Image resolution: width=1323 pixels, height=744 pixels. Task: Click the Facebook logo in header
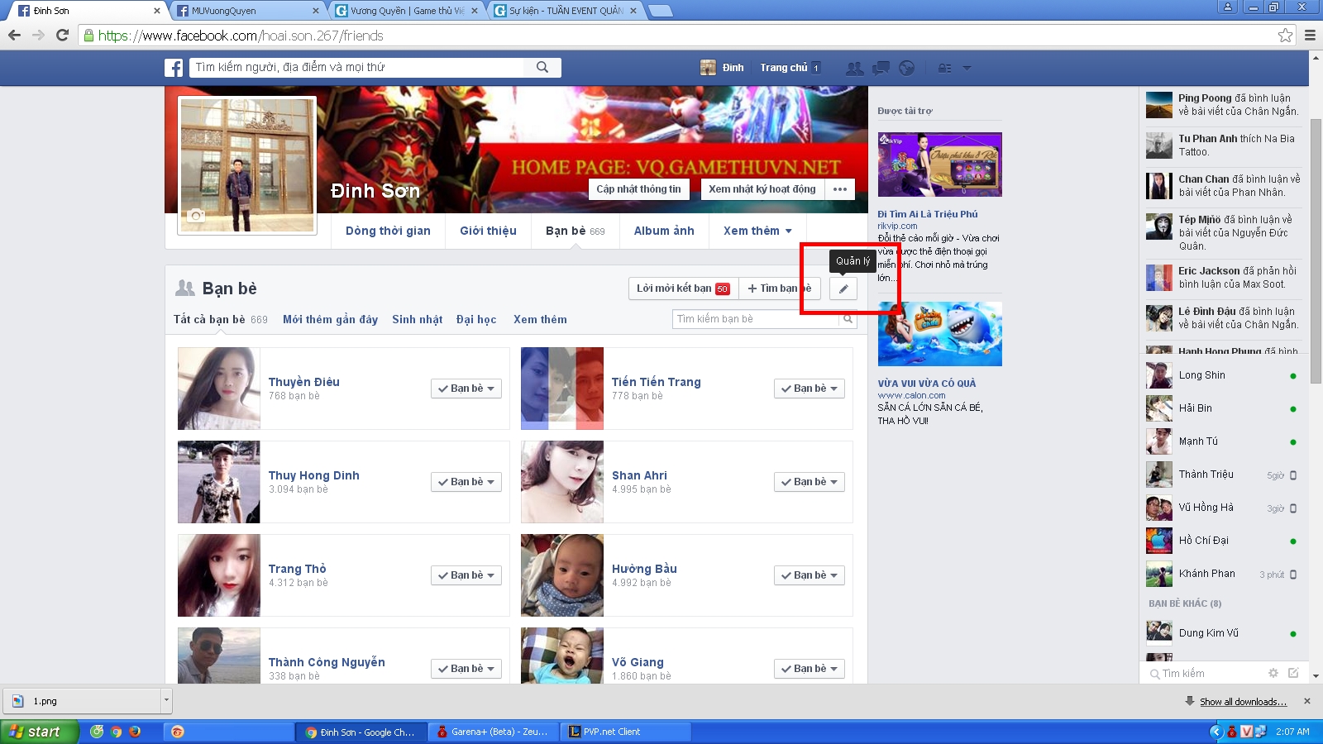tap(174, 68)
